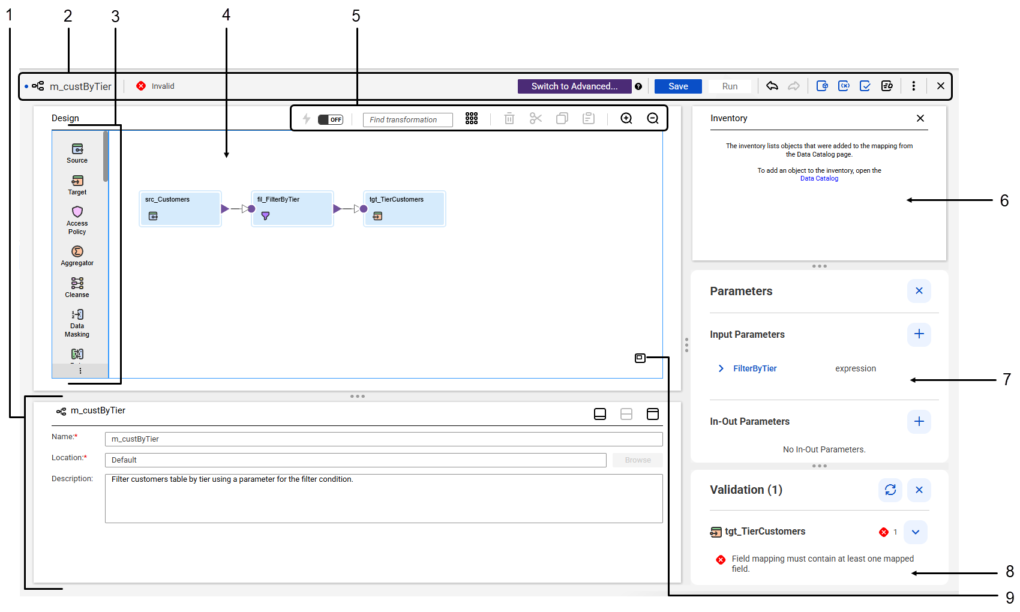
Task: Expand the FilterByTier parameter row
Action: coord(721,368)
